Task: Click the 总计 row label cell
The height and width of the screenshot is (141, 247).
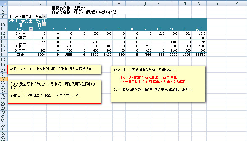Action: point(20,54)
